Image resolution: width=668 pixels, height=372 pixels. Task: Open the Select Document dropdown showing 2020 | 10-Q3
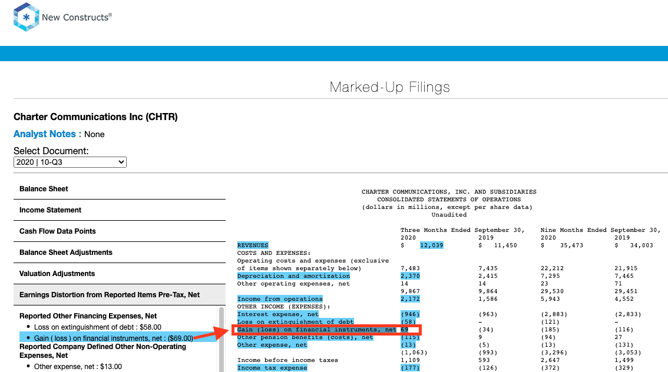click(70, 162)
